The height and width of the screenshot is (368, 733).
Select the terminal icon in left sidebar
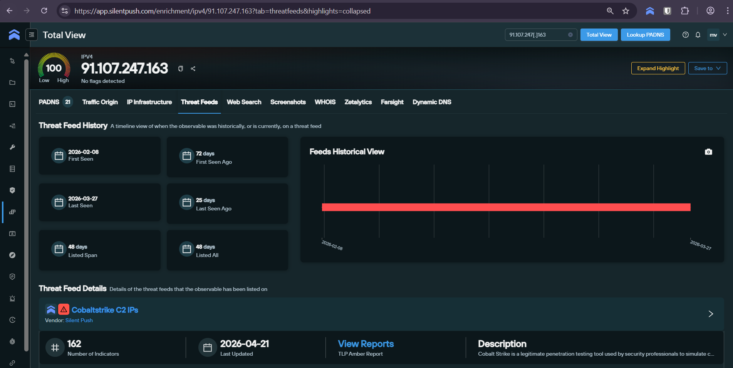coord(12,104)
